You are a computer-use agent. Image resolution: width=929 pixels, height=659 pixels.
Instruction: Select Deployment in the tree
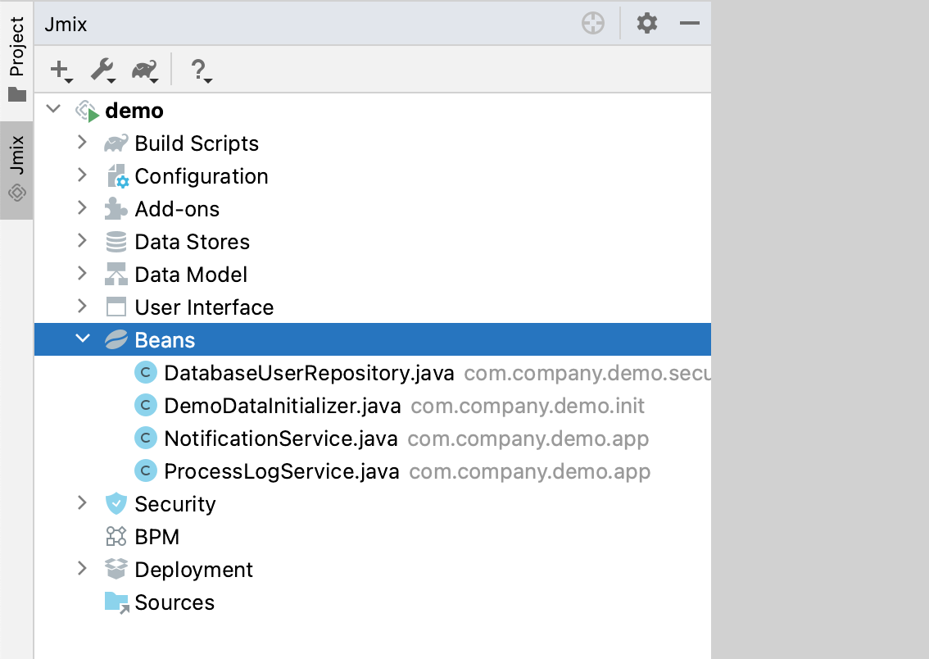point(193,570)
